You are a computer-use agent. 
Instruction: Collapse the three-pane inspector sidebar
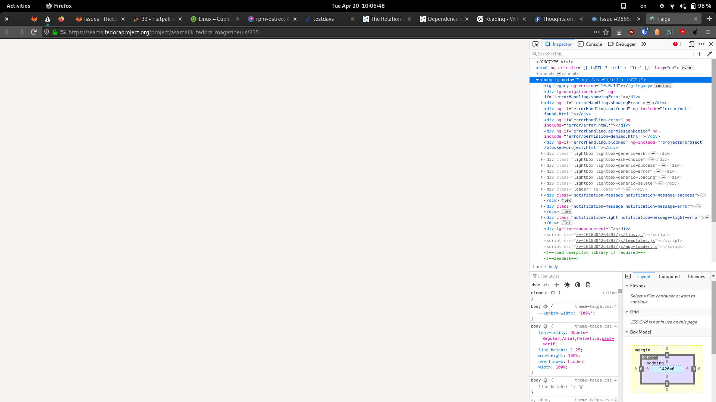628,276
